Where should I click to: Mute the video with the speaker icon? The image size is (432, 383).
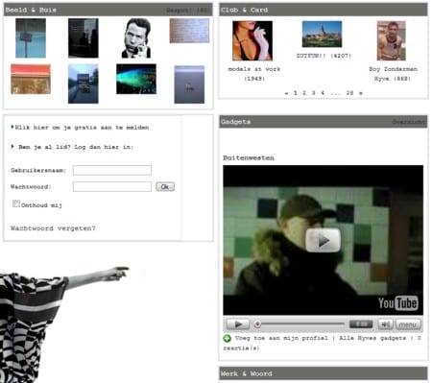tap(385, 324)
